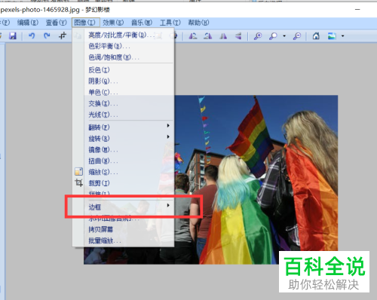Select the crop tool icon in the toolbar
This screenshot has height=300, width=377.
pyautogui.click(x=63, y=36)
